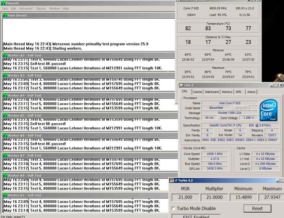Click the Worker #4 Self-Test window icon
Screen dimensions: 284x218
[x=5, y=95]
